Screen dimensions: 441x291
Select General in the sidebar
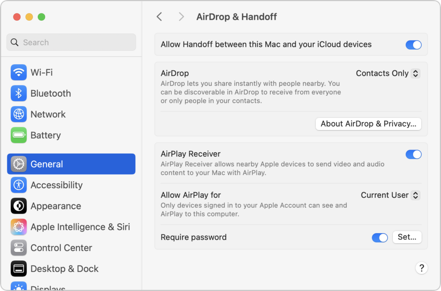[x=71, y=164]
